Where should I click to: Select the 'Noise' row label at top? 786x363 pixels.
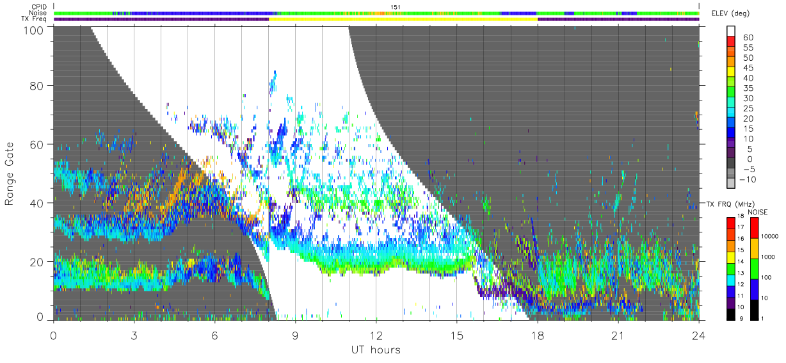39,13
